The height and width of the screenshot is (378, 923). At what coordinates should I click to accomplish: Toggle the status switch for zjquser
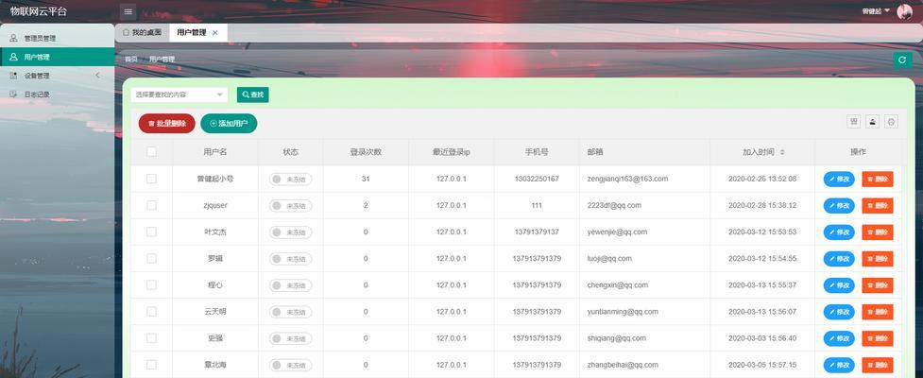pos(291,205)
